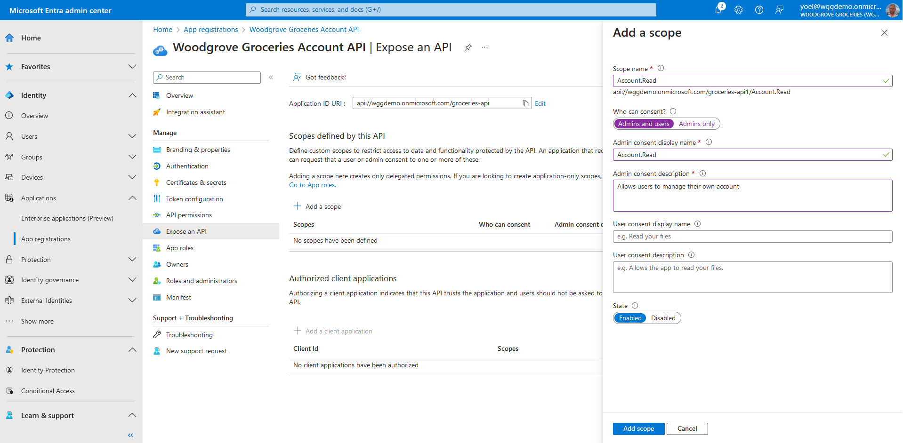The height and width of the screenshot is (443, 903).
Task: Open the feedback icon in top bar
Action: (x=779, y=10)
